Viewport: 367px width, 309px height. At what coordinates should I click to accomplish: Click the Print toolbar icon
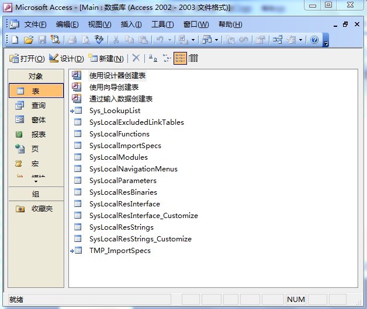[72, 40]
